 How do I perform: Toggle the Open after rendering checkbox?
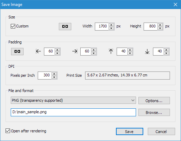[x=8, y=131]
